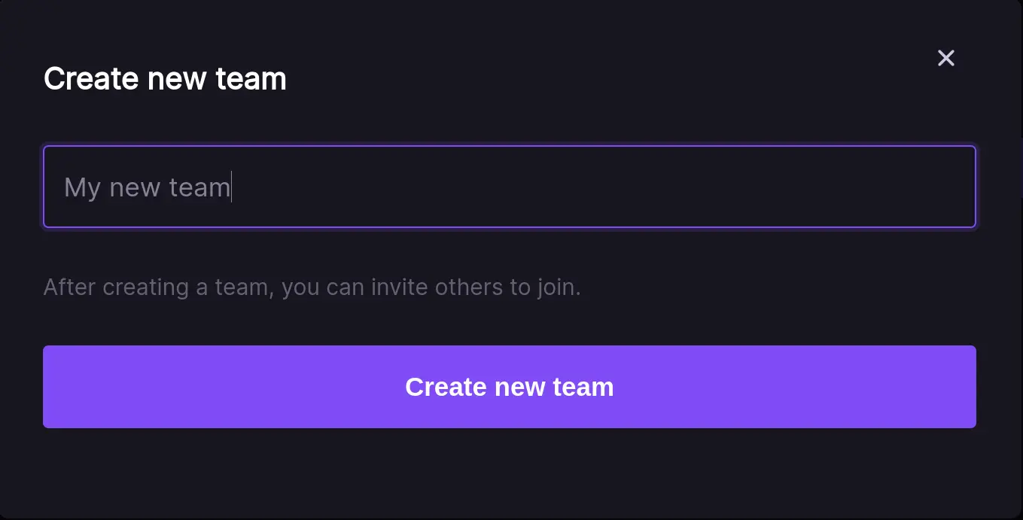Submit the form with Create new team
The height and width of the screenshot is (520, 1023).
tap(509, 387)
